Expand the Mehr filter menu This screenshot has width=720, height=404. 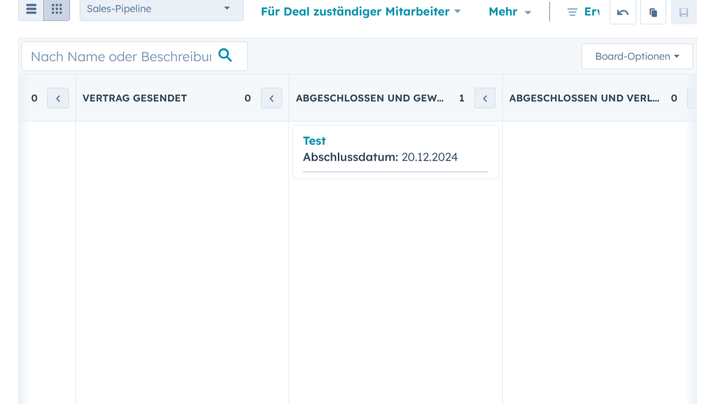coord(510,12)
